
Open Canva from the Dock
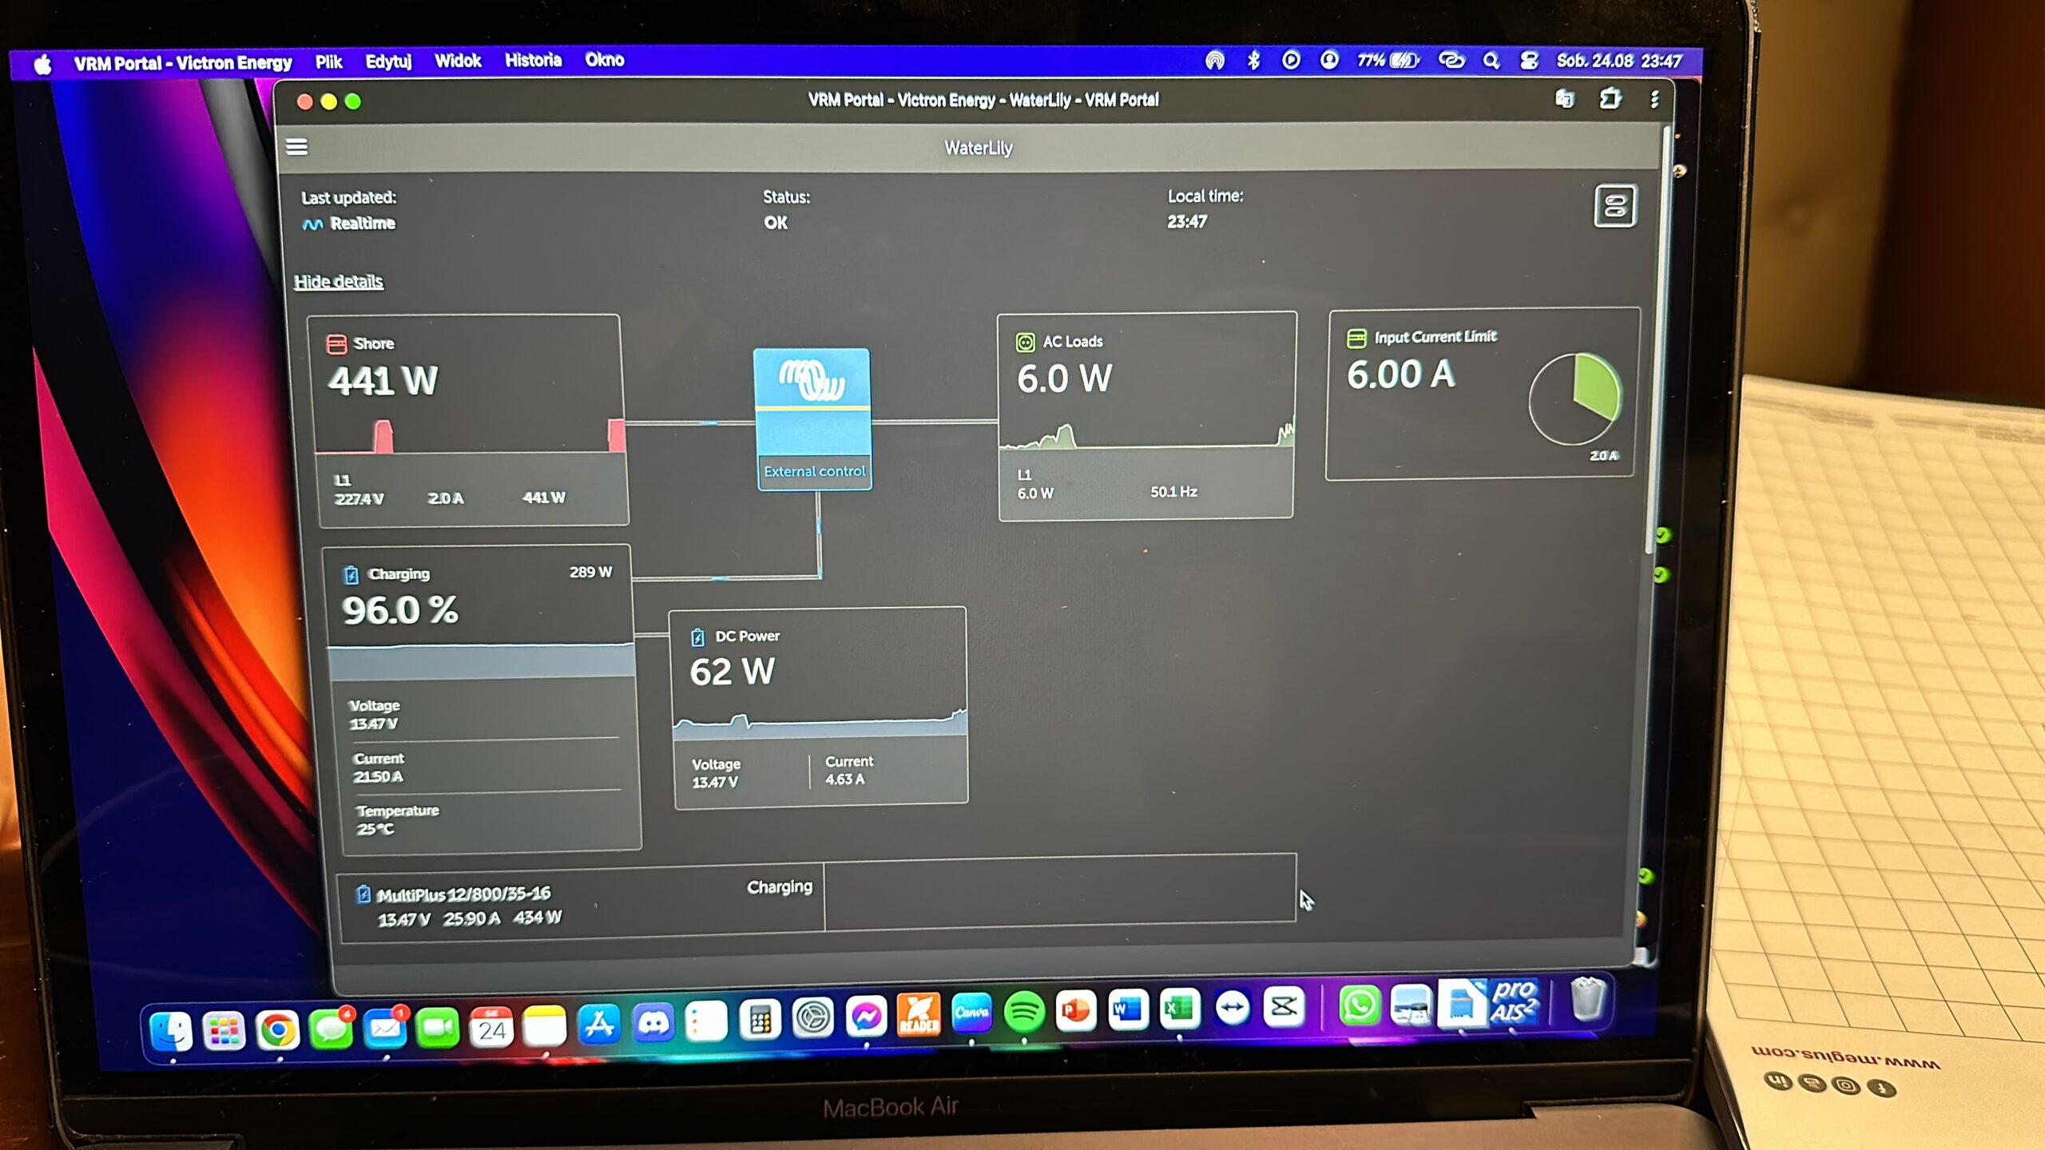[971, 1013]
